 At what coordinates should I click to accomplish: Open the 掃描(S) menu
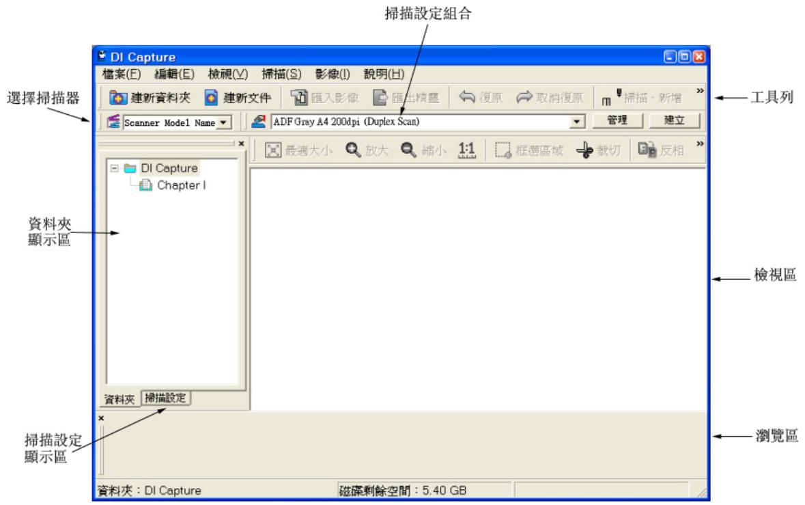click(281, 74)
